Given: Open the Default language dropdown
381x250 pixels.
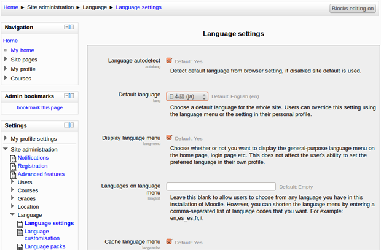Looking at the screenshot, I should (187, 96).
